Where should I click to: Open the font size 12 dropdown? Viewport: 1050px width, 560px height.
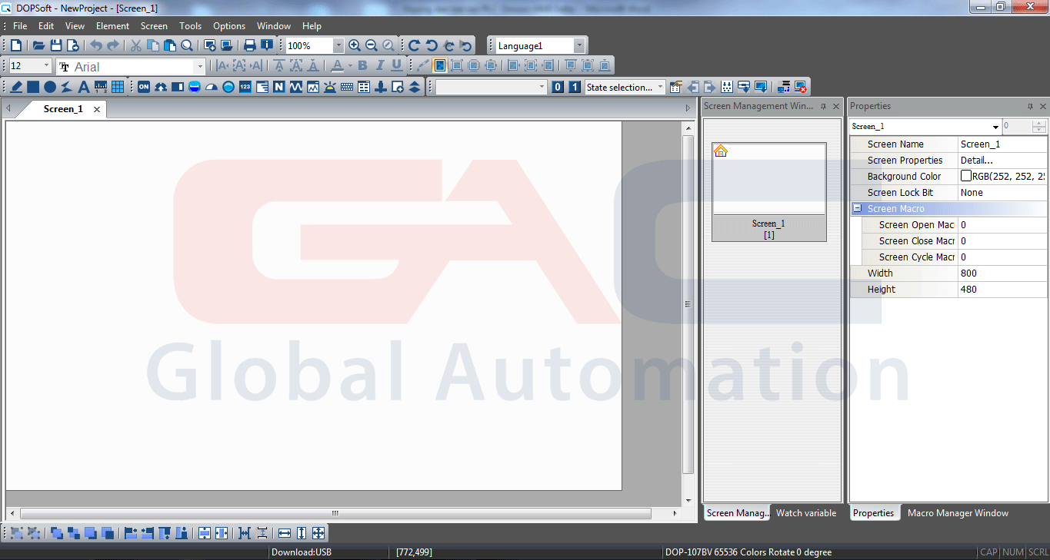[46, 66]
